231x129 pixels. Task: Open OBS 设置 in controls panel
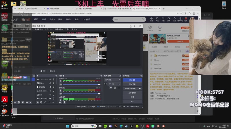pos(132,97)
